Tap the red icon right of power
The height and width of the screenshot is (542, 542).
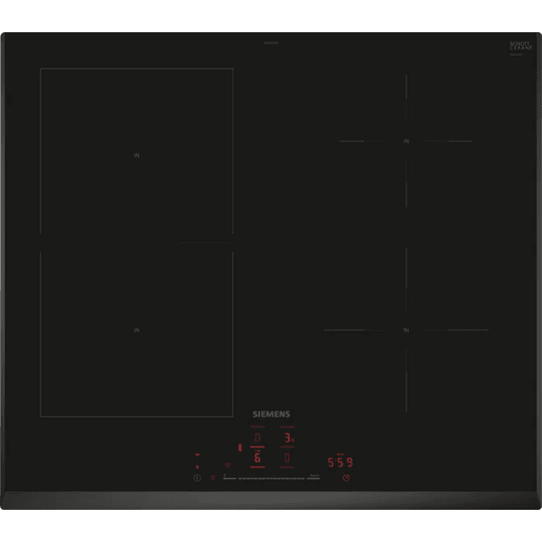[213, 478]
